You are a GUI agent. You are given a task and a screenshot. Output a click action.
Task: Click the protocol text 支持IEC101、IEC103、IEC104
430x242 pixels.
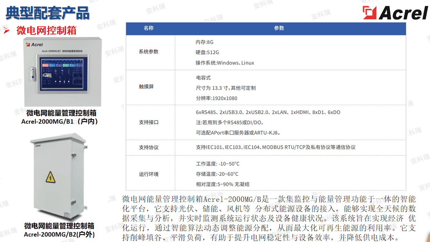[x=276, y=147]
